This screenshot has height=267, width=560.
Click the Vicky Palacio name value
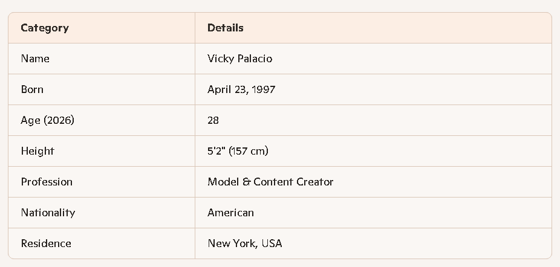(240, 59)
